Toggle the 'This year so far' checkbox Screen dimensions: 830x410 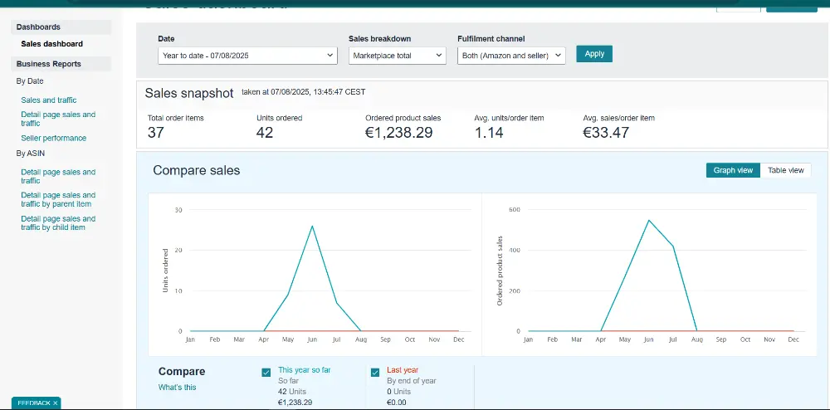(x=266, y=373)
